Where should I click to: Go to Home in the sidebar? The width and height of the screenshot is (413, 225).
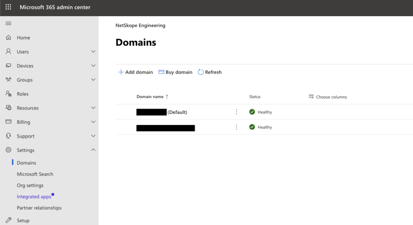point(23,37)
